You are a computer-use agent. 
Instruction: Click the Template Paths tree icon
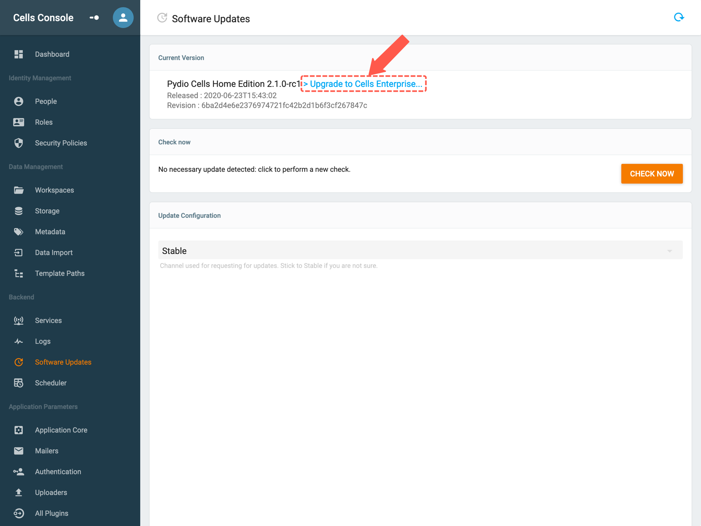click(x=19, y=273)
